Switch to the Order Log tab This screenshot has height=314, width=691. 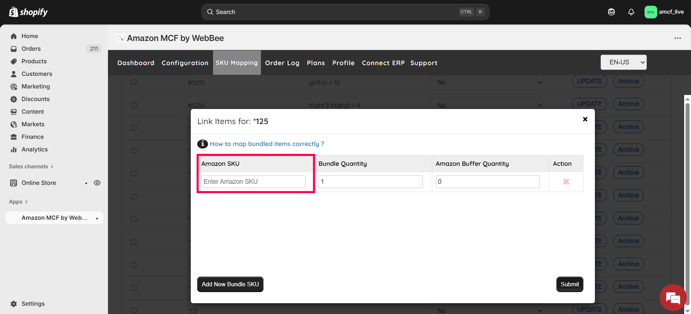[x=282, y=63]
